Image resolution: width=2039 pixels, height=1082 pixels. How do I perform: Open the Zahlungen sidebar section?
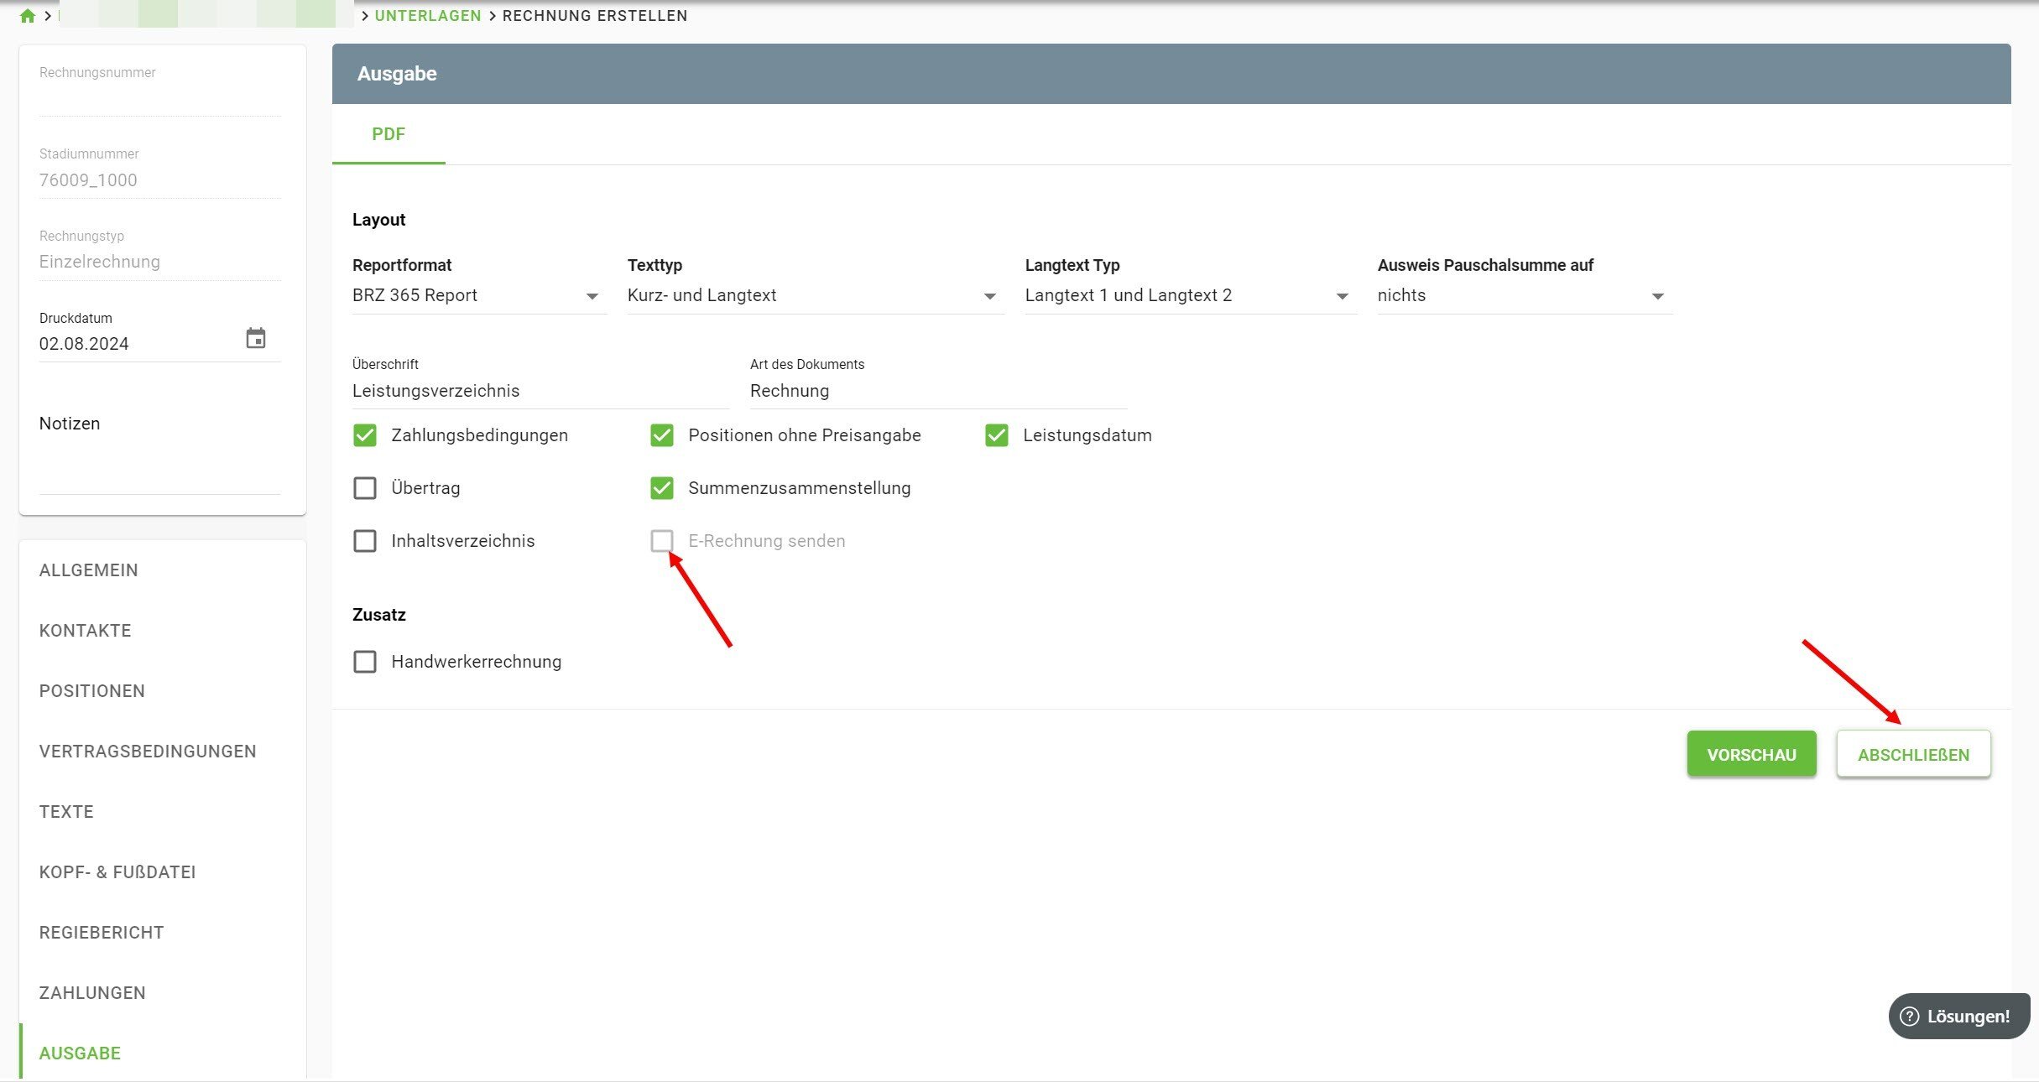pos(92,993)
